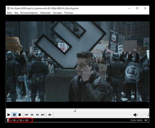Viewport: 155px width, 128px height.
Task: Increase playback speed (fast forward) button
Action: click(37, 115)
